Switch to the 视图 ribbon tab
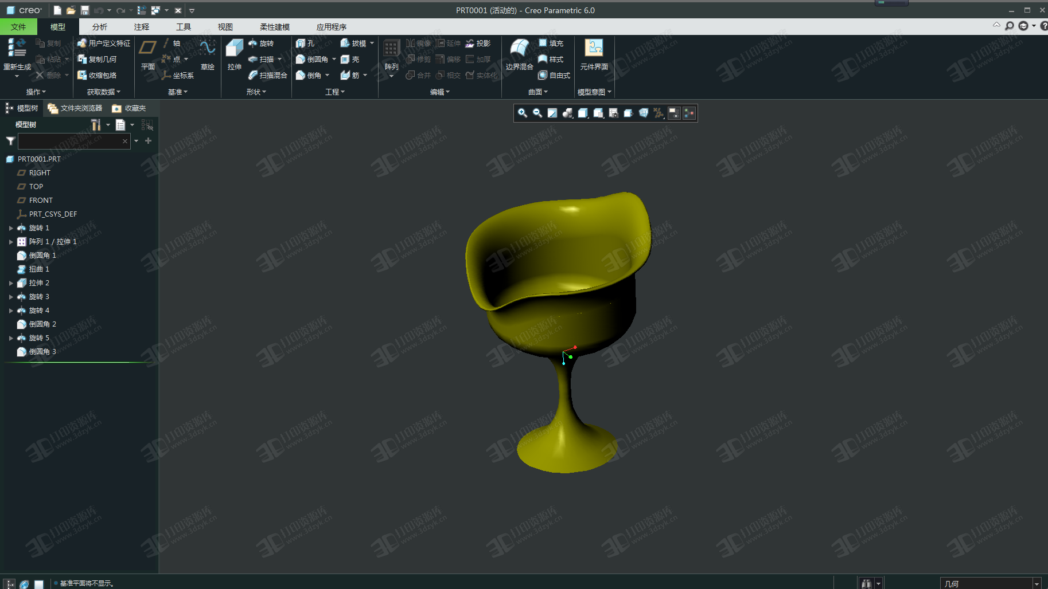 (225, 27)
